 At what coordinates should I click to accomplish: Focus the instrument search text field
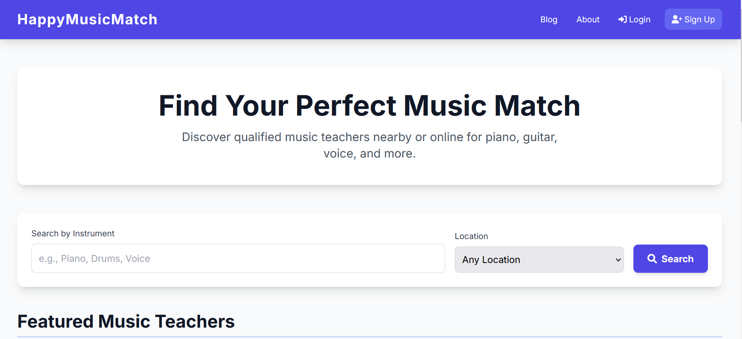[238, 259]
